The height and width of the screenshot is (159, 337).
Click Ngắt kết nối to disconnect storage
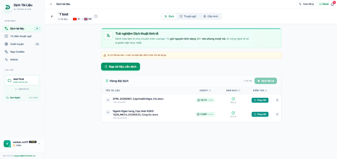22,89
